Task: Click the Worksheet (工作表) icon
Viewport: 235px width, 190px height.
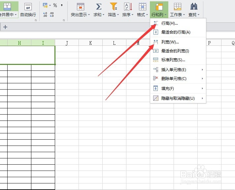Action: pyautogui.click(x=178, y=7)
